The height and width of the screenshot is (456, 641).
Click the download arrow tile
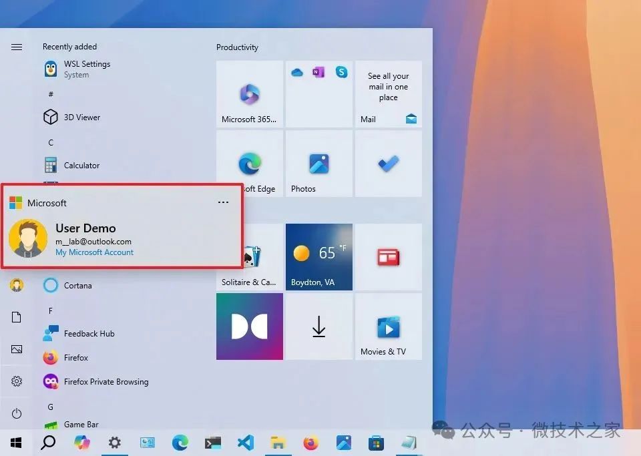click(x=319, y=326)
